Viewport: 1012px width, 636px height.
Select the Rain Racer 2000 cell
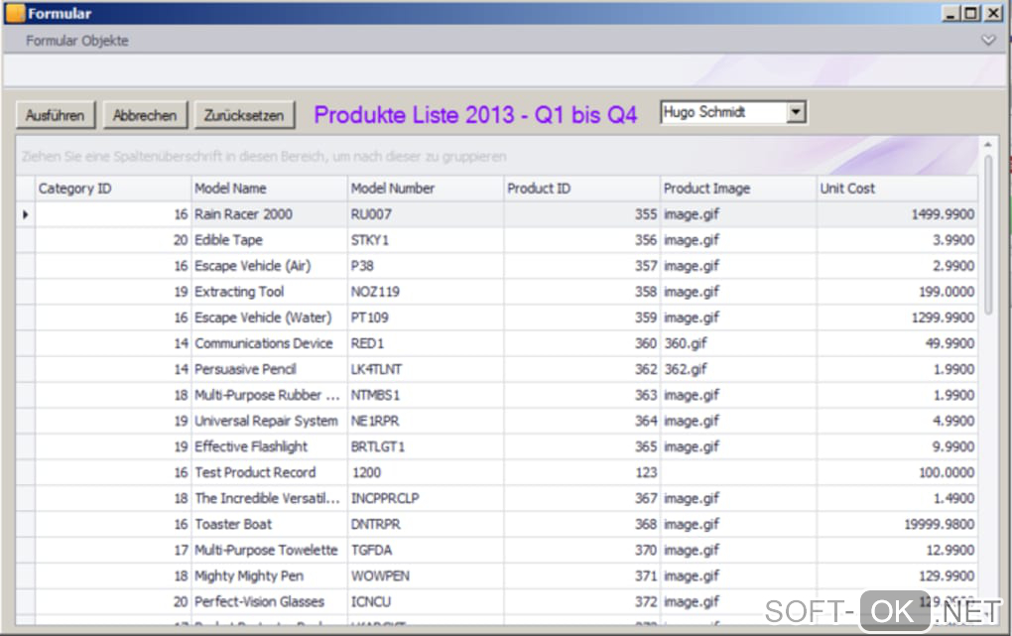pos(269,214)
